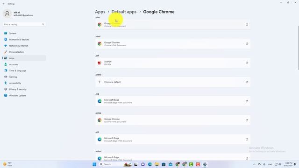This screenshot has height=168, width=299.
Task: Open the link icon on the .xhtml row
Action: tap(247, 159)
